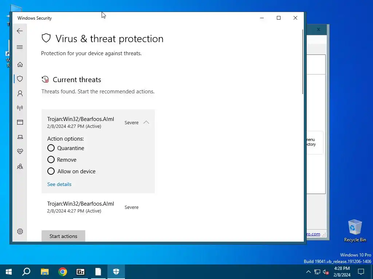Close the background window behind Windows Security
This screenshot has width=373, height=279.
(318, 29)
